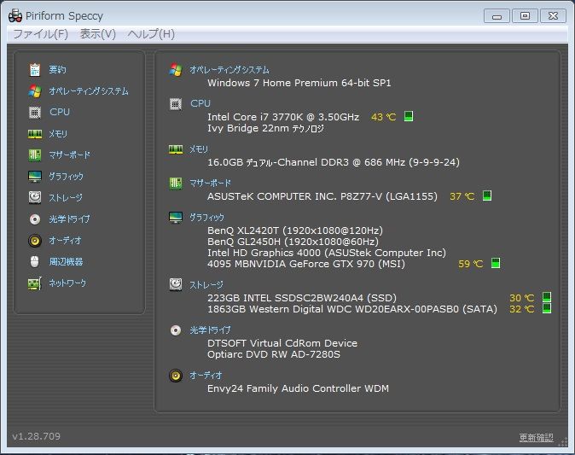Screen dimensions: 575x455
Task: Click green temperature indicator next to GPU 59 ℃
Action: coord(496,263)
